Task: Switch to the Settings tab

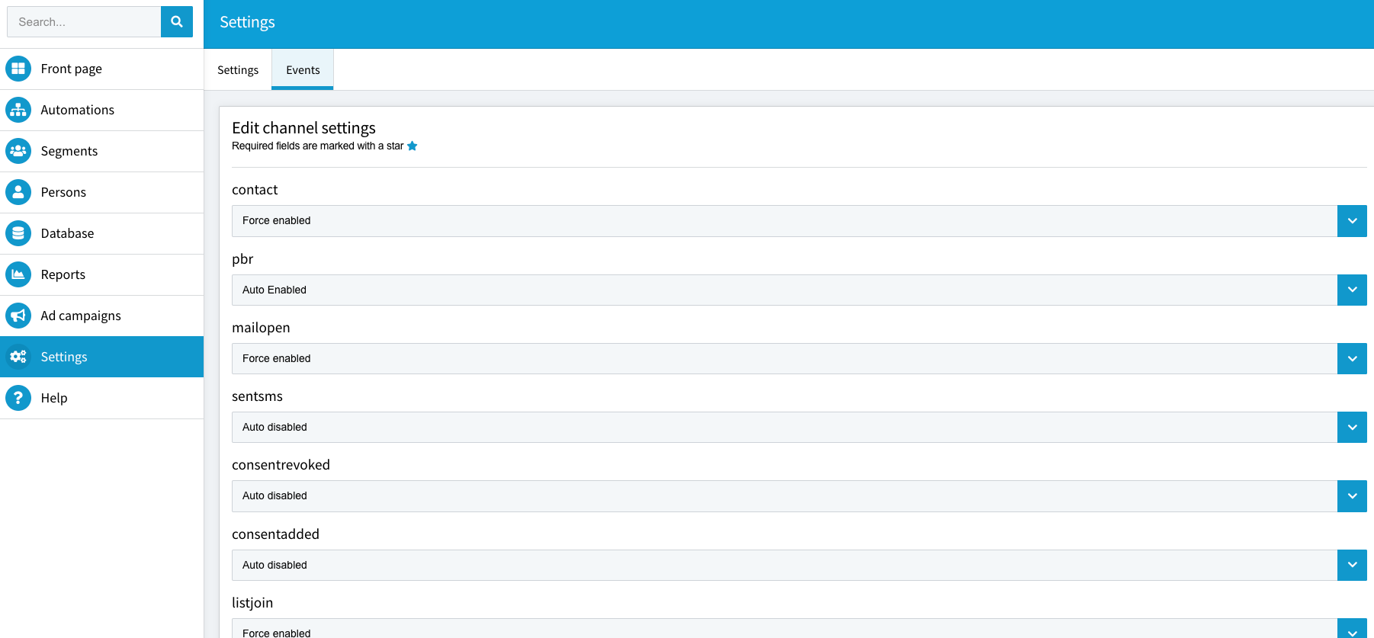Action: point(238,70)
